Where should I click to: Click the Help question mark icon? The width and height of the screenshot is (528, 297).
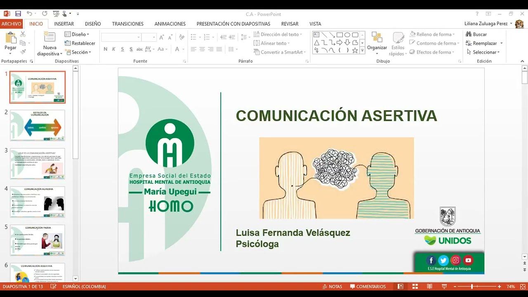tap(477, 14)
